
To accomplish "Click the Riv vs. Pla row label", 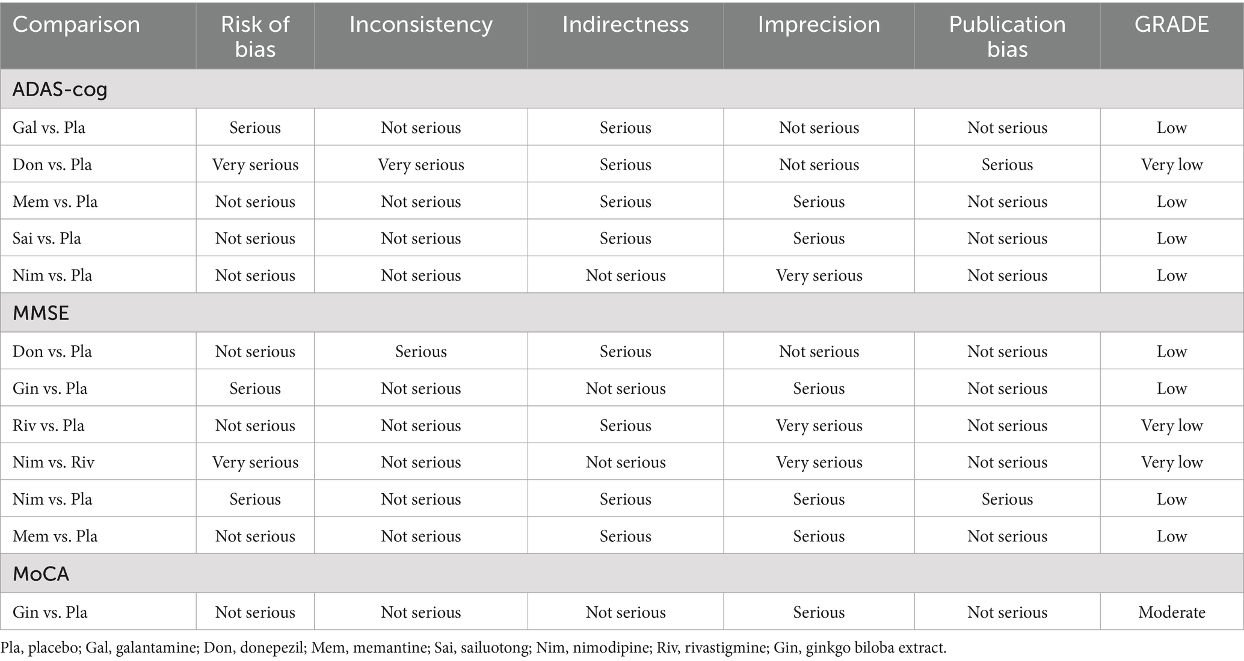I will click(49, 425).
